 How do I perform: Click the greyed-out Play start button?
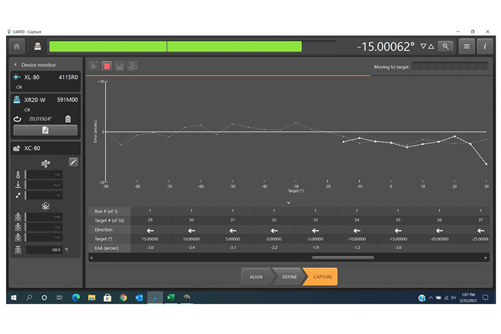[94, 66]
